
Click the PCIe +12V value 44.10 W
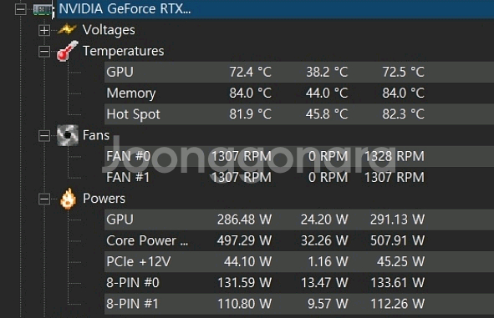(x=247, y=262)
